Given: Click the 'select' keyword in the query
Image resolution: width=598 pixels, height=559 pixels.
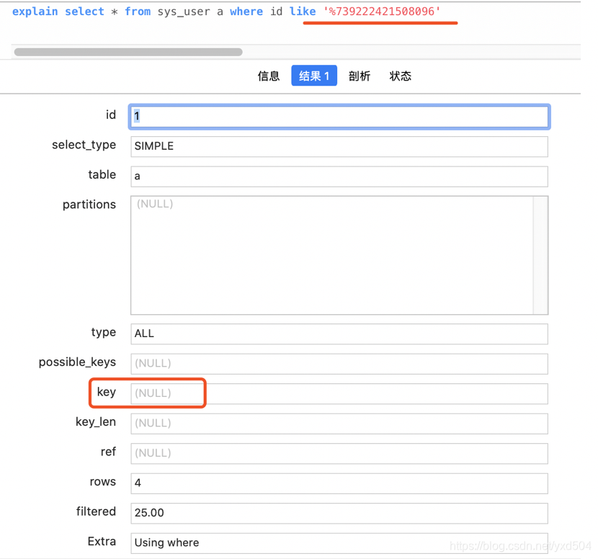Looking at the screenshot, I should point(85,12).
